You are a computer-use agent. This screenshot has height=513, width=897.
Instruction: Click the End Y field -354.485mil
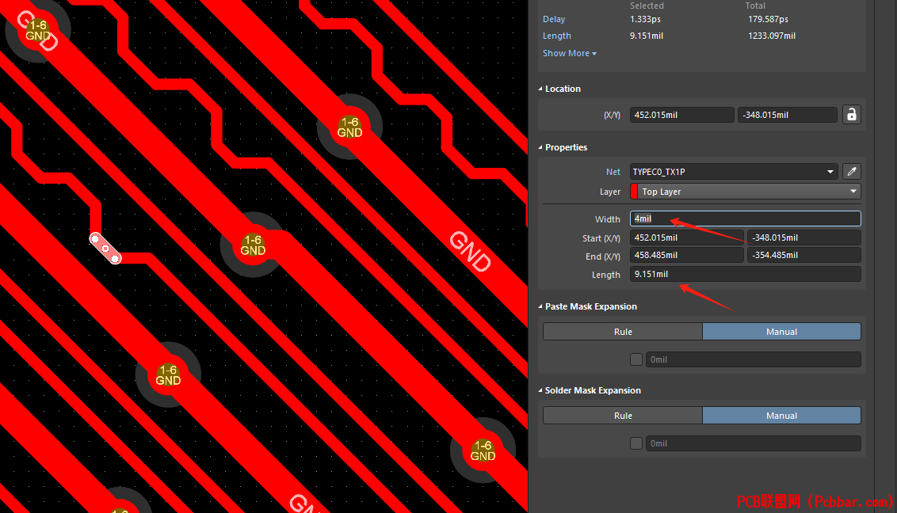tap(803, 255)
